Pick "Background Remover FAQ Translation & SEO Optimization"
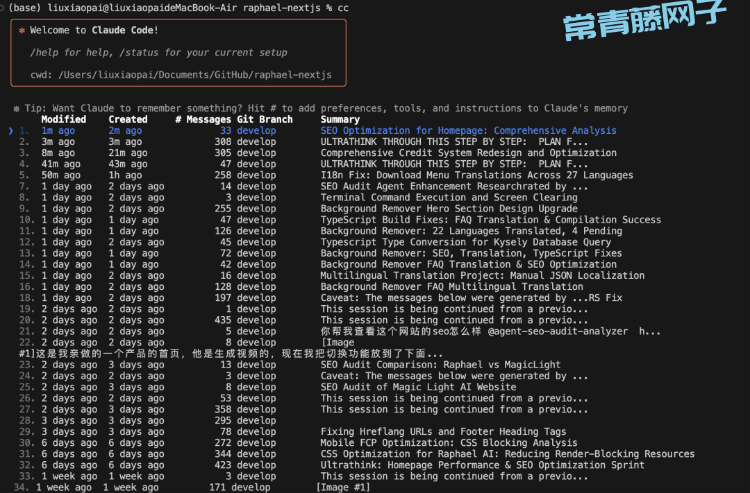 [317, 264]
